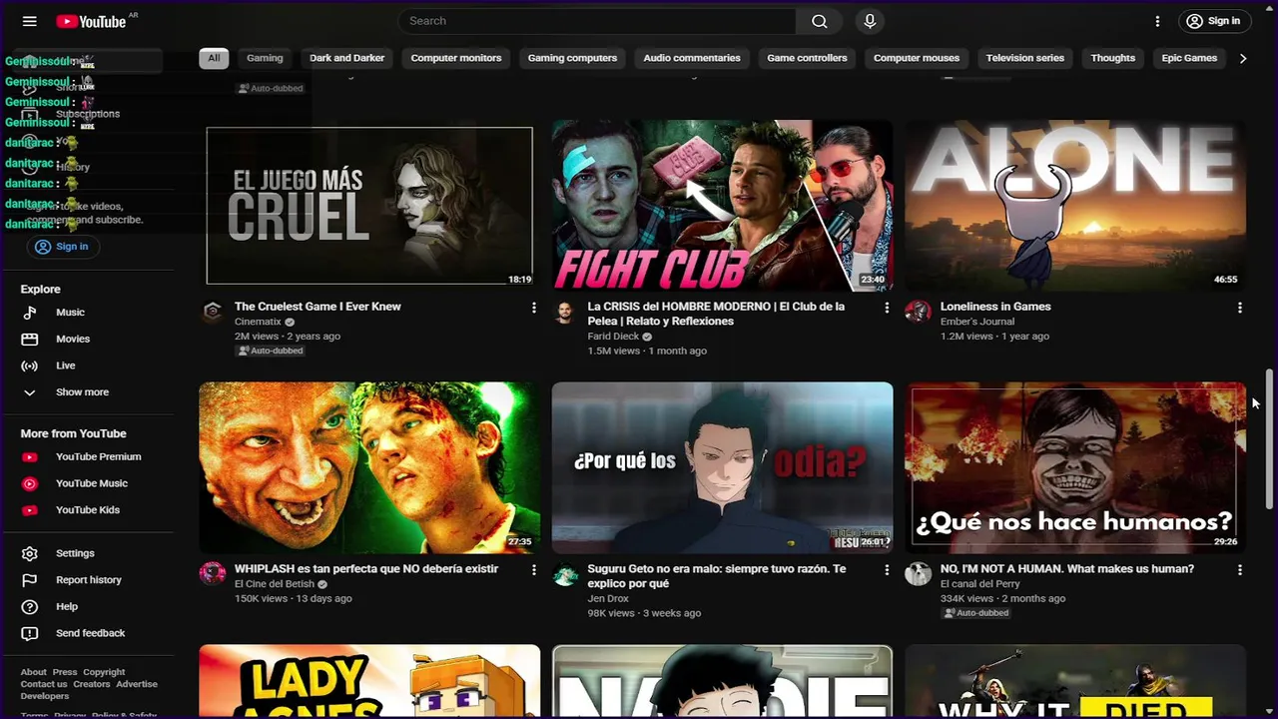1278x719 pixels.
Task: Open options menu for Loneliness in Games
Action: 1240,308
